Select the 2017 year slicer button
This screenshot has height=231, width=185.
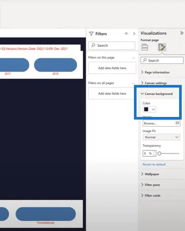tap(14, 65)
